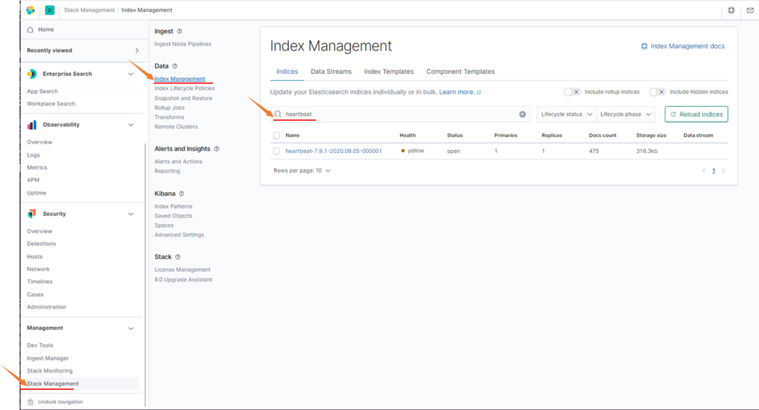Image resolution: width=759 pixels, height=410 pixels.
Task: Click Undock navigation
Action: pyautogui.click(x=60, y=402)
